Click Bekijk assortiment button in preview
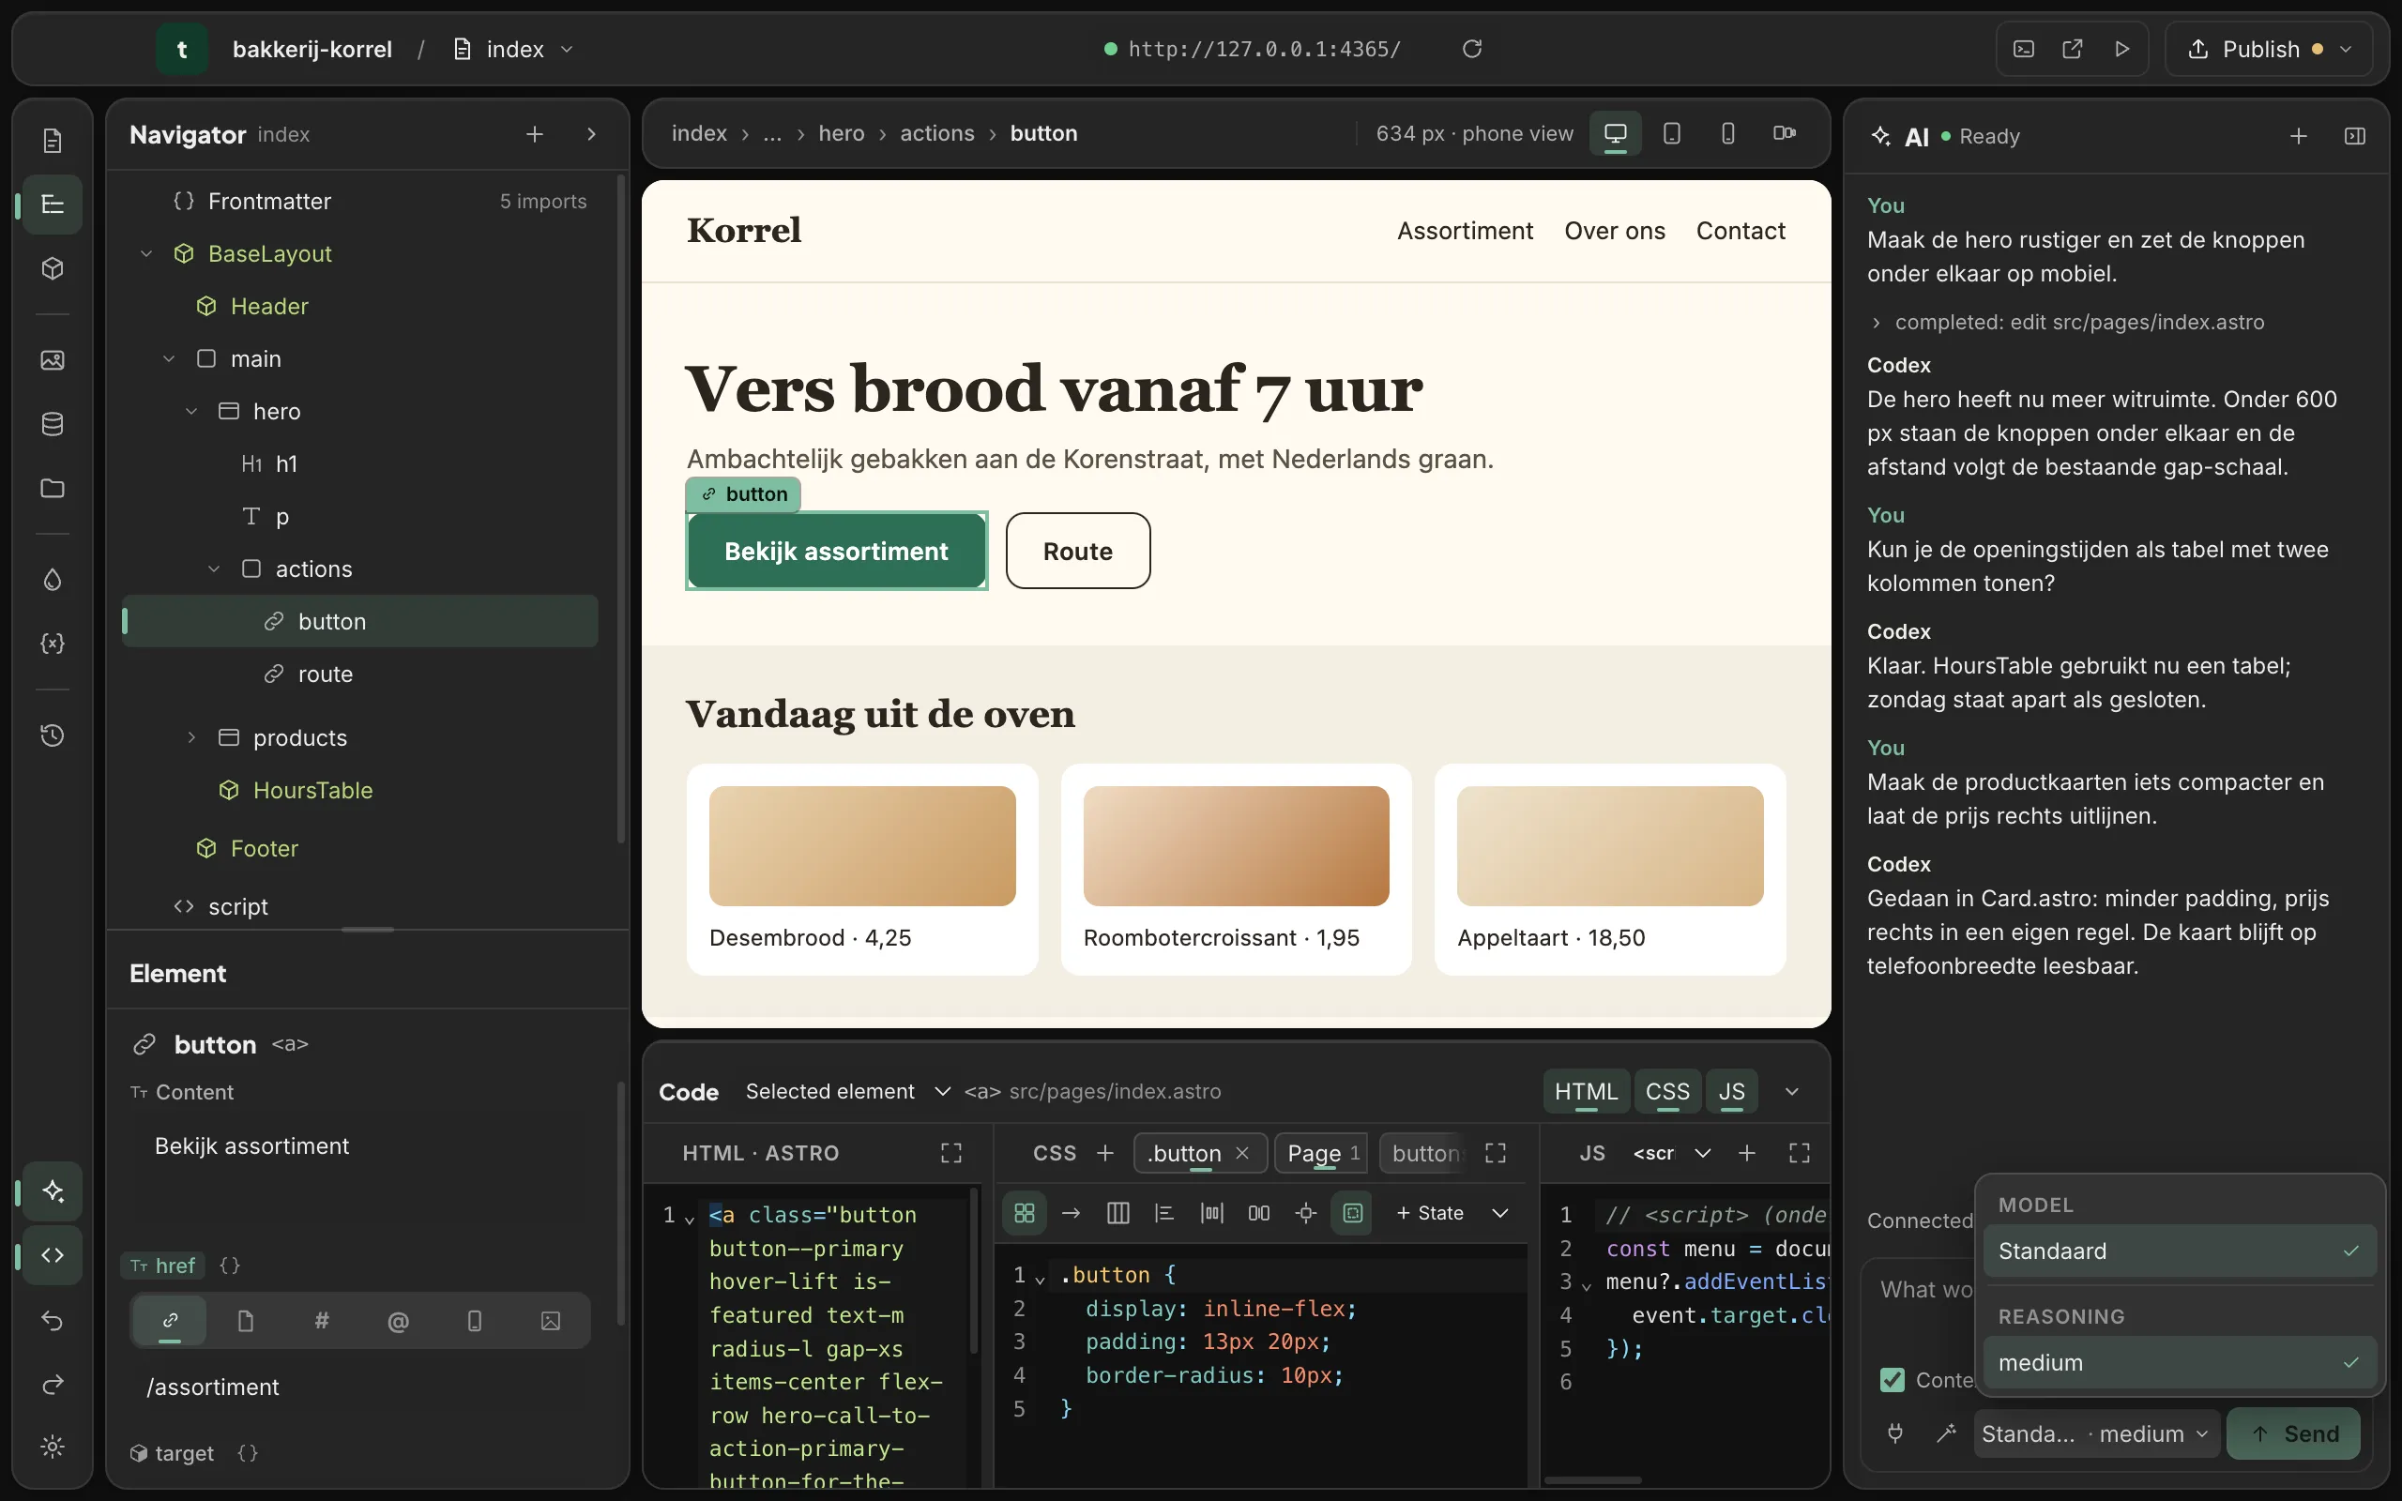Screen dimensions: 2402x1501 (x=836, y=551)
